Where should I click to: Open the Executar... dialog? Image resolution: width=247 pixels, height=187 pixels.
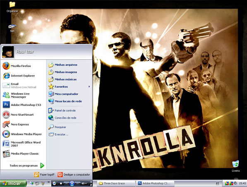58,134
